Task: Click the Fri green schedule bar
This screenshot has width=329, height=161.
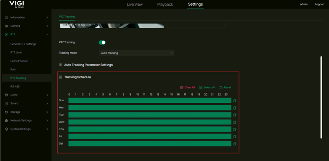Action: click(x=150, y=137)
